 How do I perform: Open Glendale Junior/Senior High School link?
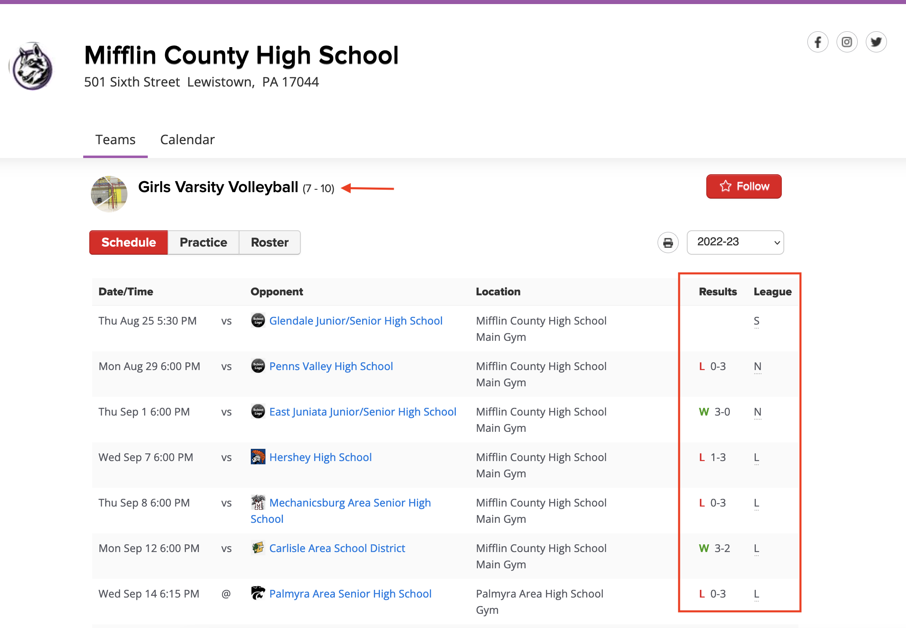point(356,320)
